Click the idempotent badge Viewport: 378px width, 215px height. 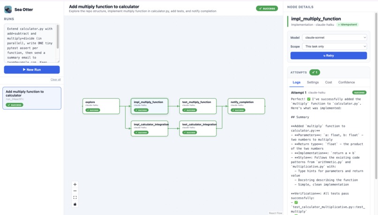[348, 24]
